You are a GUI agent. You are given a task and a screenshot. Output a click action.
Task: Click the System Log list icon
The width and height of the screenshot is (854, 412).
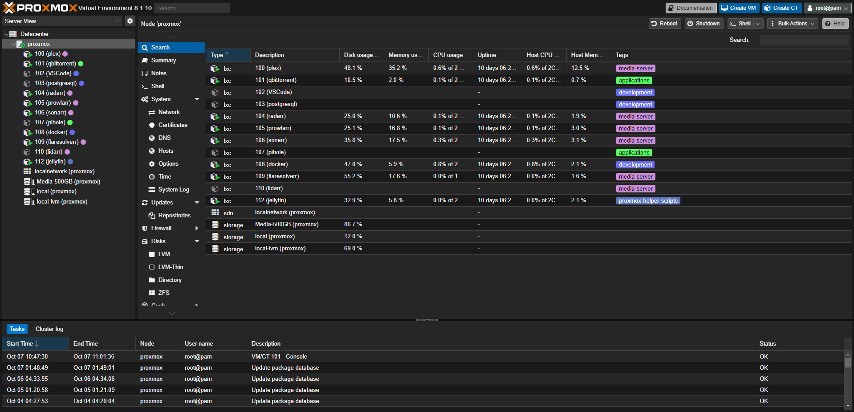[152, 190]
